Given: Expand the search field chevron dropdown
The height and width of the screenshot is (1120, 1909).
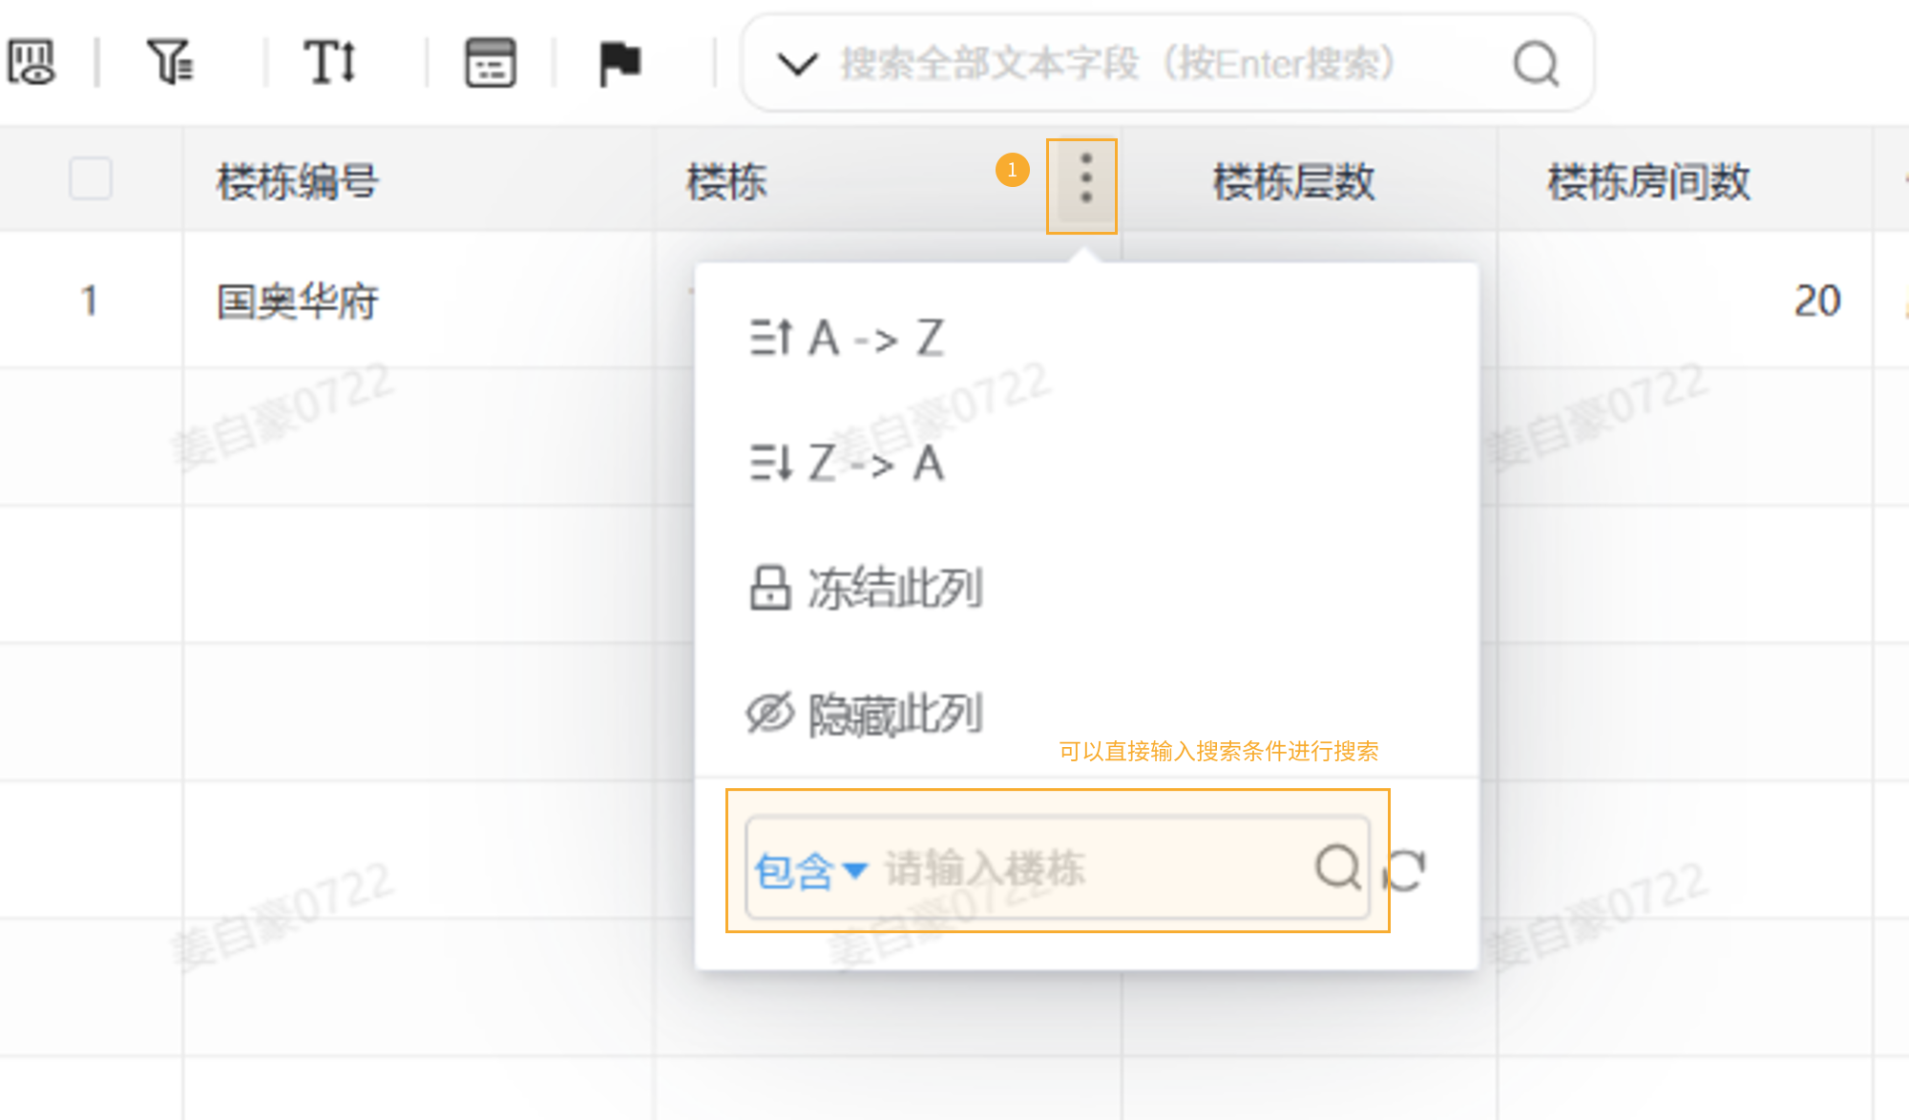Looking at the screenshot, I should (798, 64).
